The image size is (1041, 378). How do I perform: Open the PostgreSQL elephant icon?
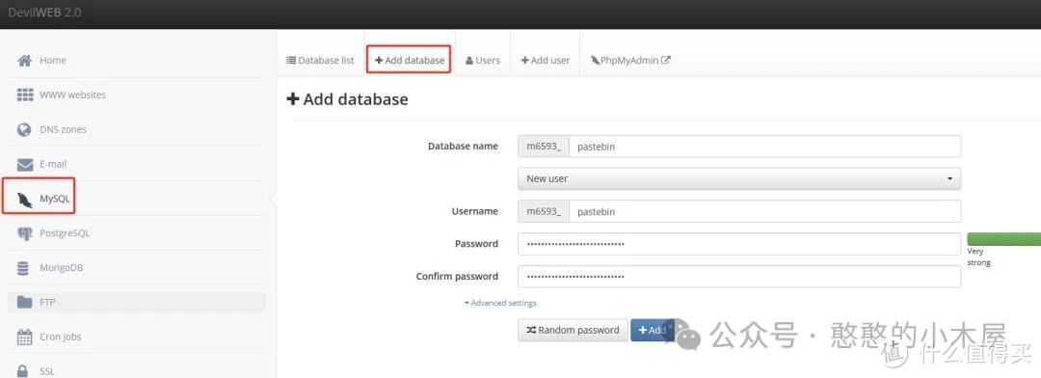coord(24,233)
